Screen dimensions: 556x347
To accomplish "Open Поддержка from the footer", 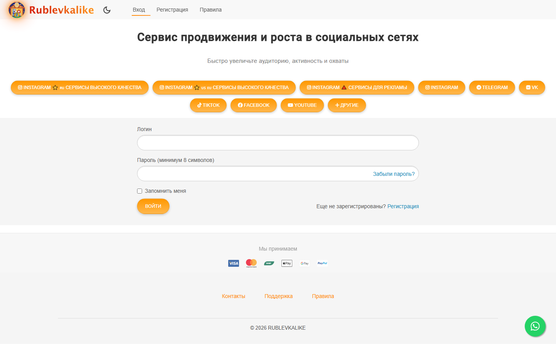I will tap(278, 296).
